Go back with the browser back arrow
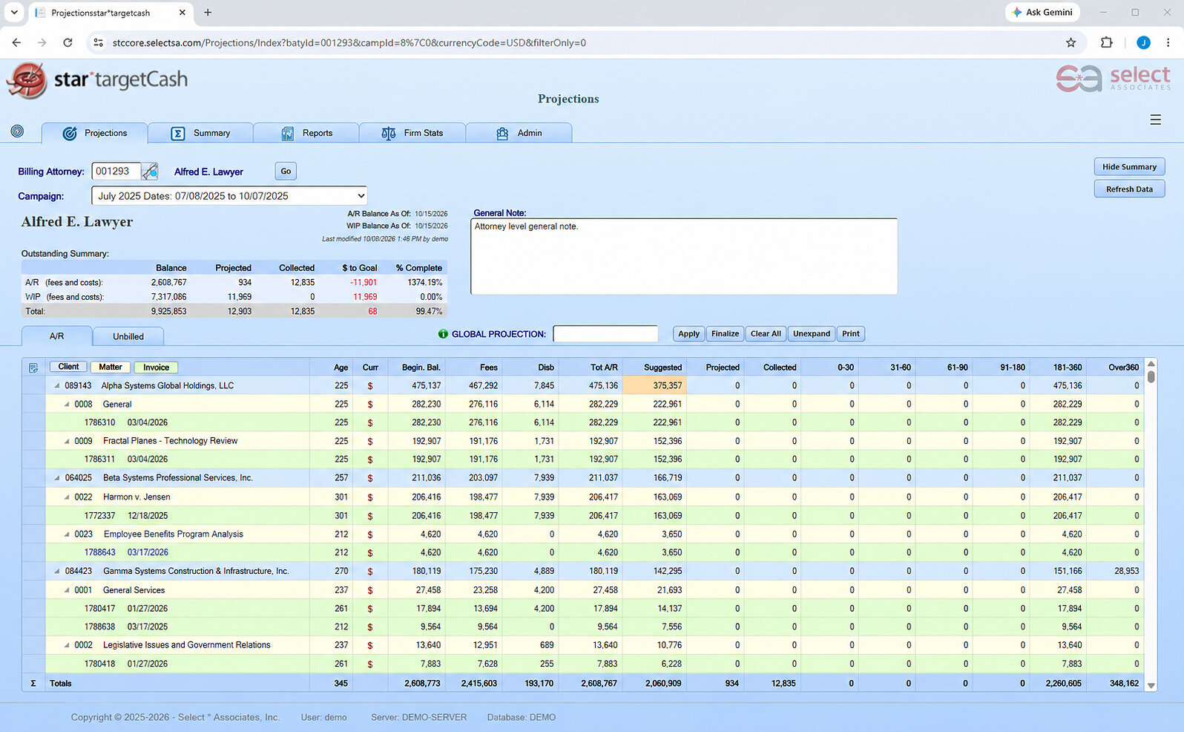The width and height of the screenshot is (1184, 732). (16, 42)
